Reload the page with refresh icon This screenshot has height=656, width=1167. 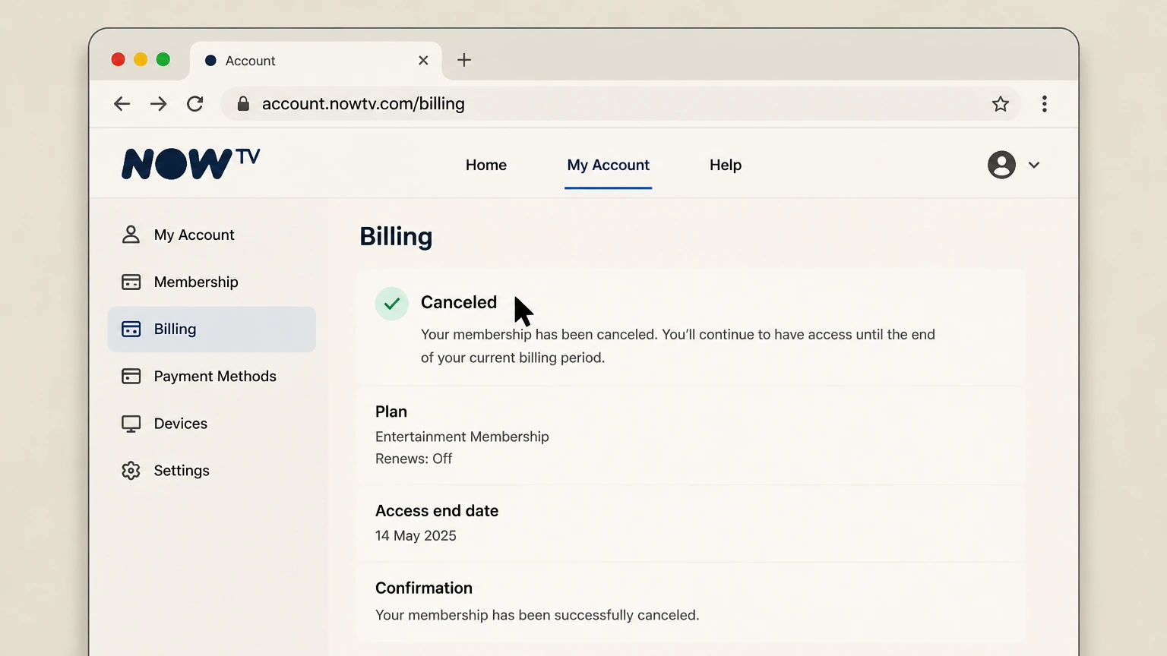[x=195, y=104]
